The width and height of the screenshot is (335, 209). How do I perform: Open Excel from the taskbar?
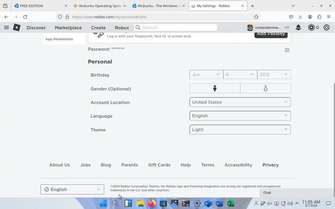point(231,203)
